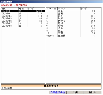Image resolution: width=103 pixels, height=95 pixels.
Task: Select the 室蘭 course row
Action: (74, 14)
